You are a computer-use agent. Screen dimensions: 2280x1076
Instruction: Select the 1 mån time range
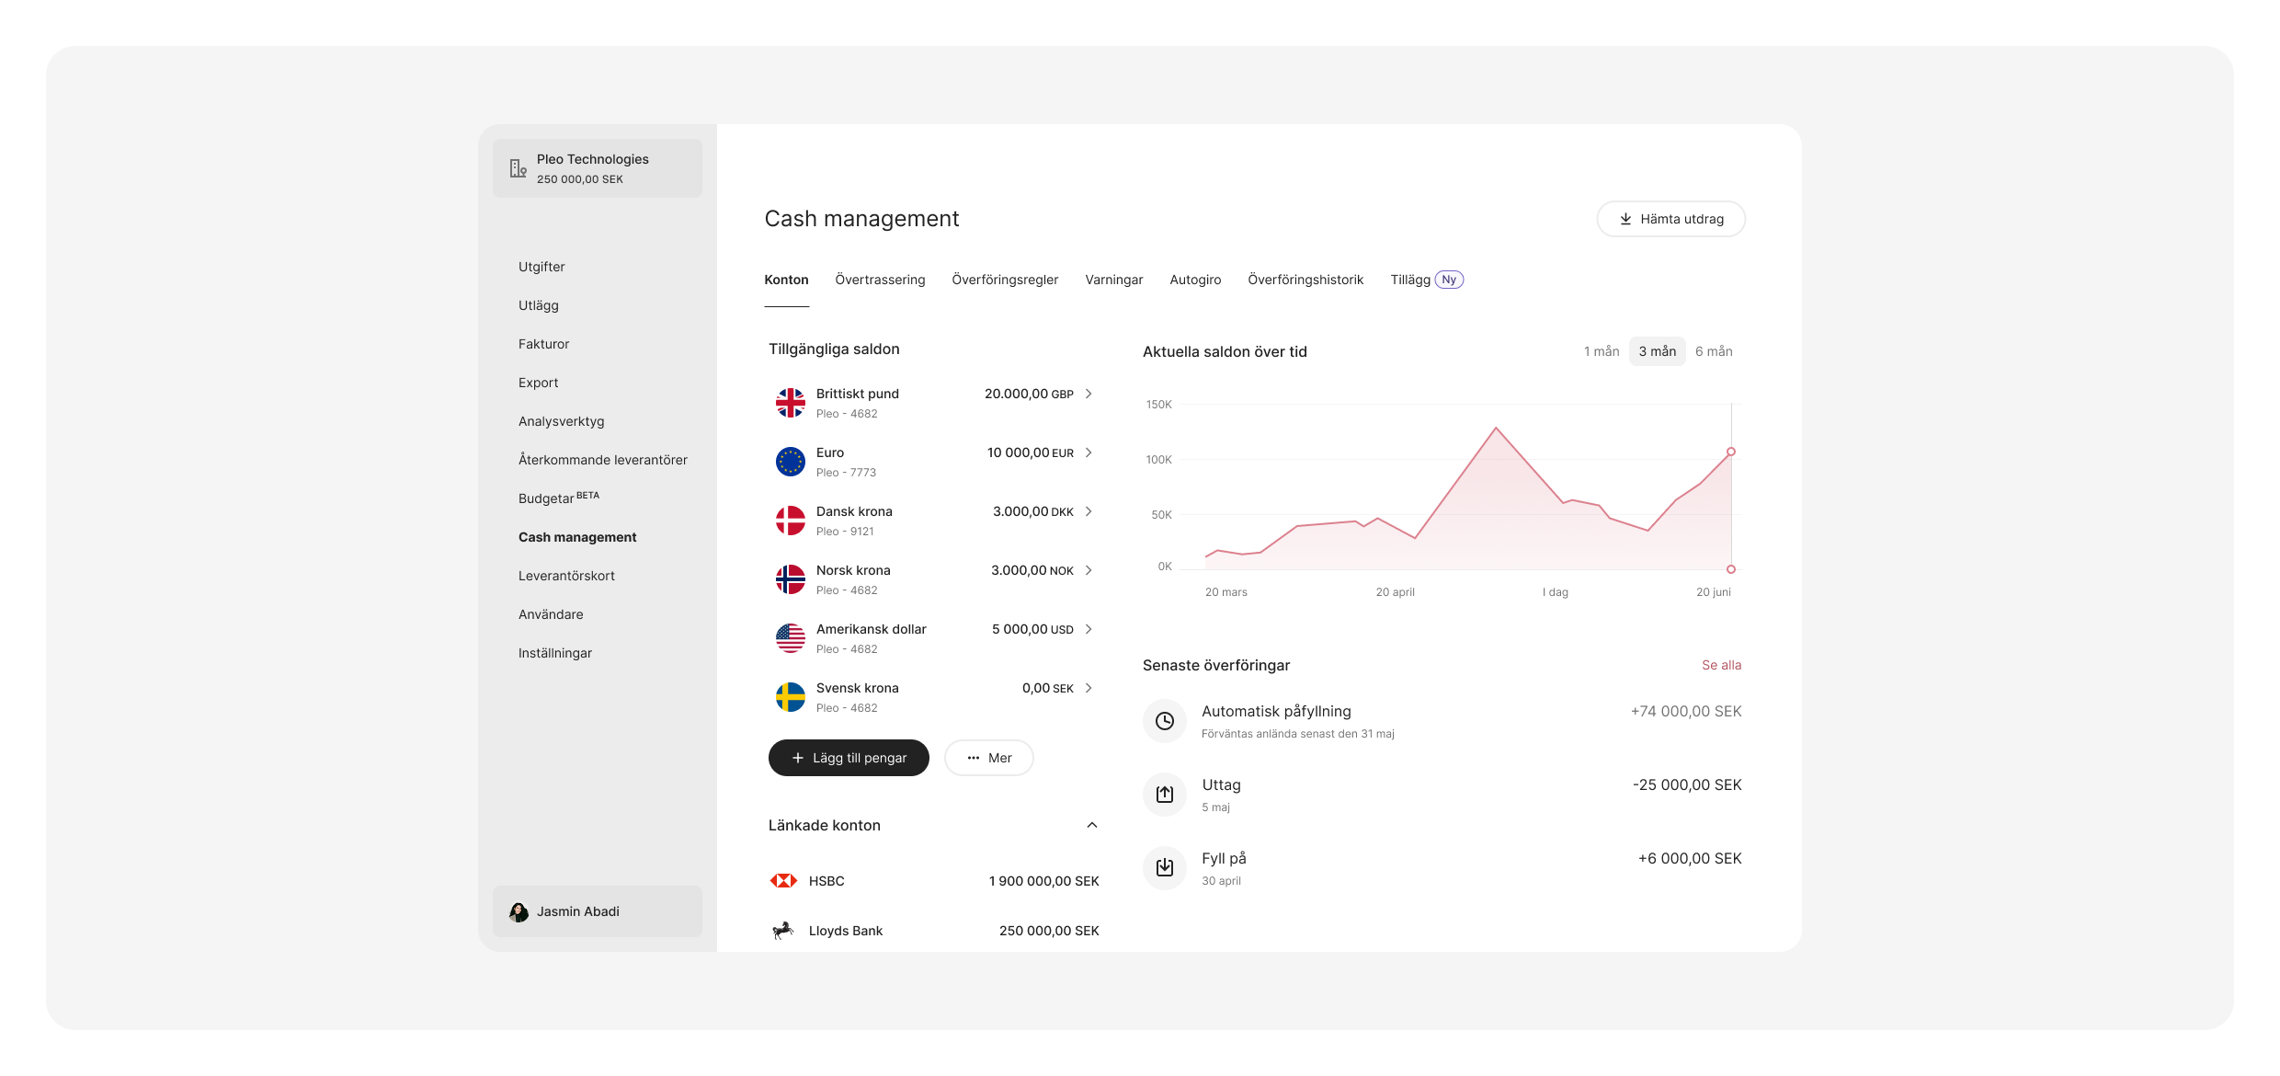pos(1601,351)
